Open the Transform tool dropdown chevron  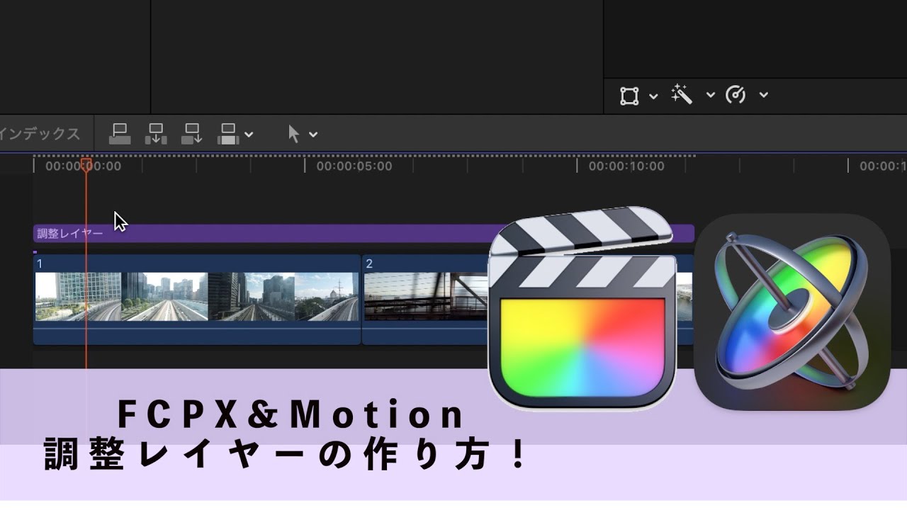point(653,96)
